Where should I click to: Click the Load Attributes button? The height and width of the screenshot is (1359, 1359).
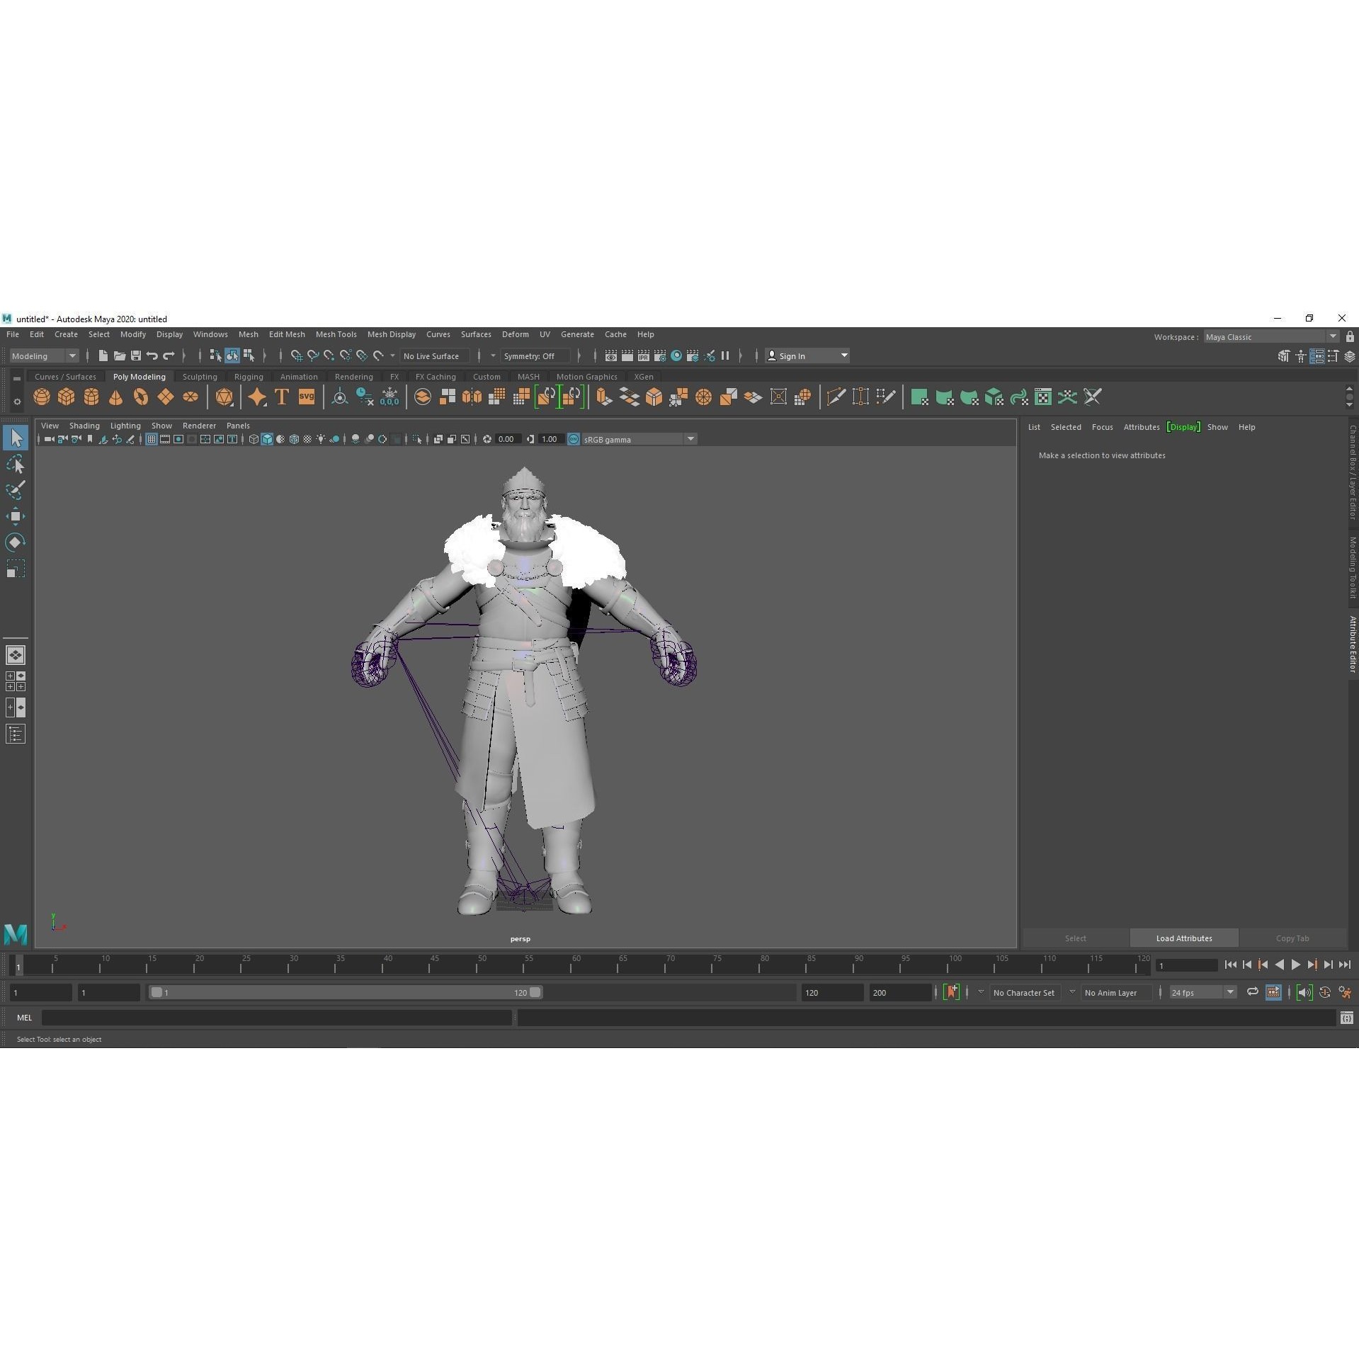(1183, 938)
